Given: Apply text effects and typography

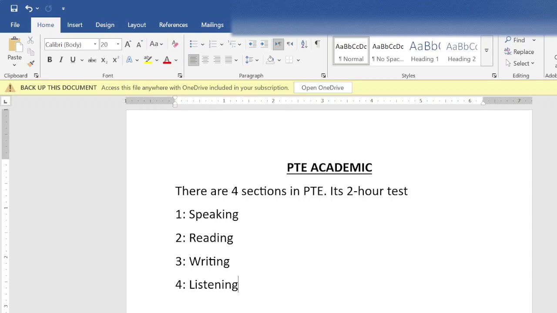Looking at the screenshot, I should tap(129, 60).
